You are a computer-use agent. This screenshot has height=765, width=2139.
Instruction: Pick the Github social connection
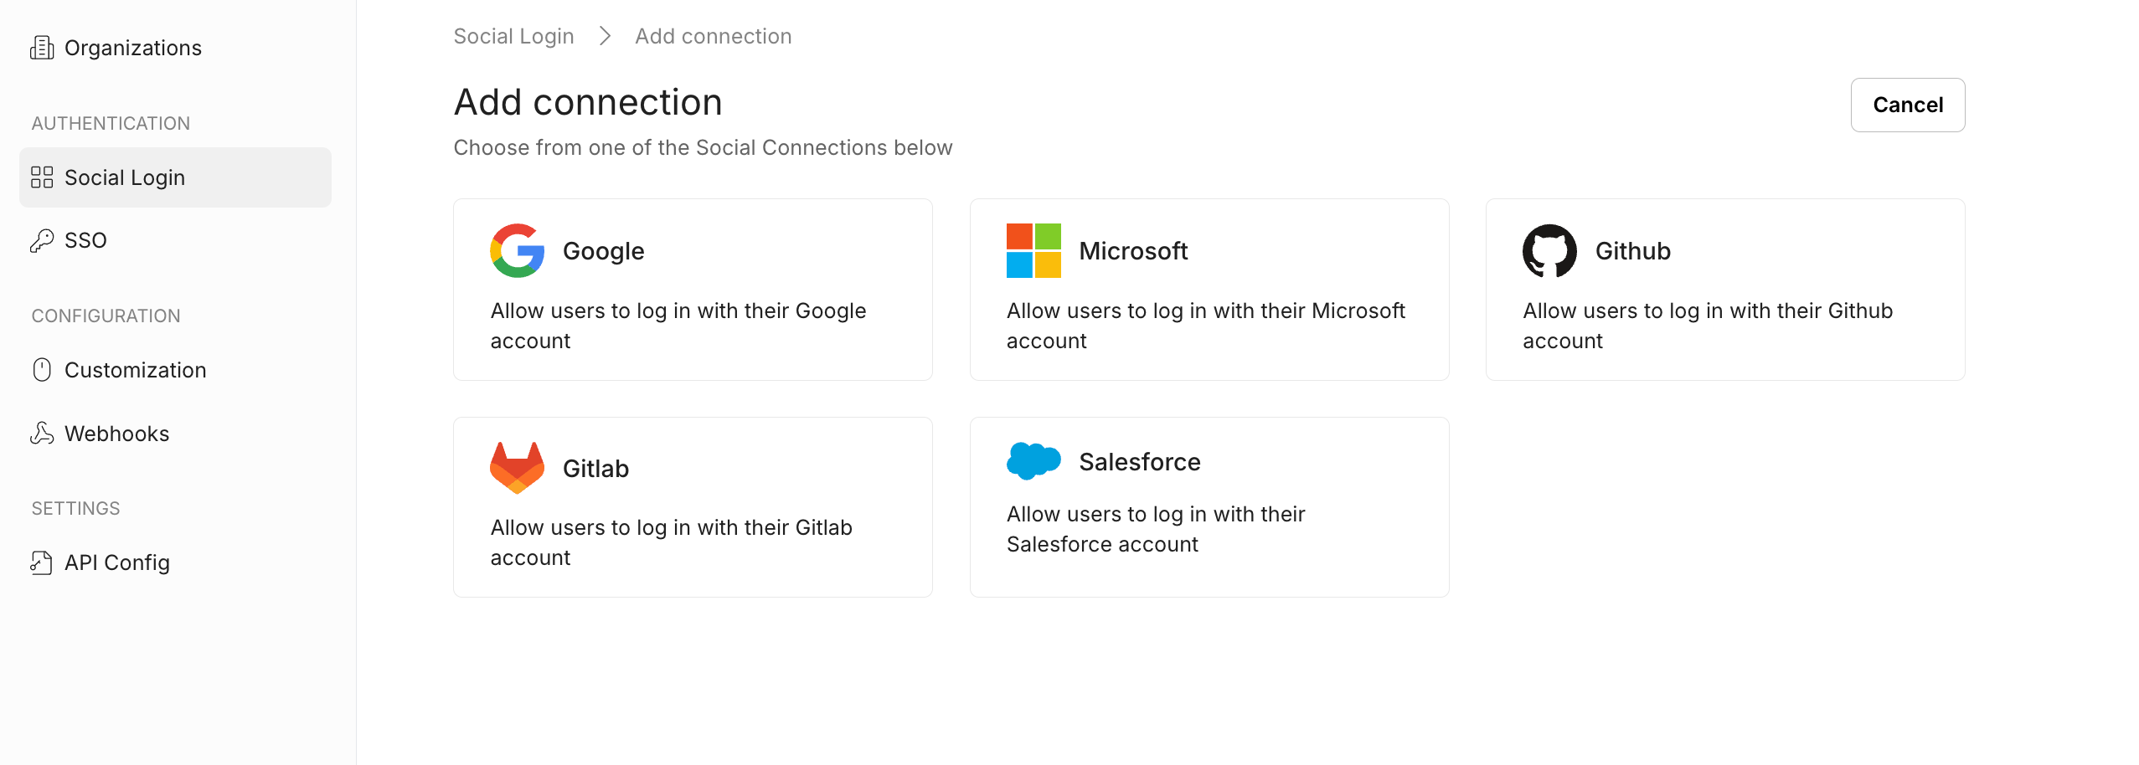(1724, 289)
